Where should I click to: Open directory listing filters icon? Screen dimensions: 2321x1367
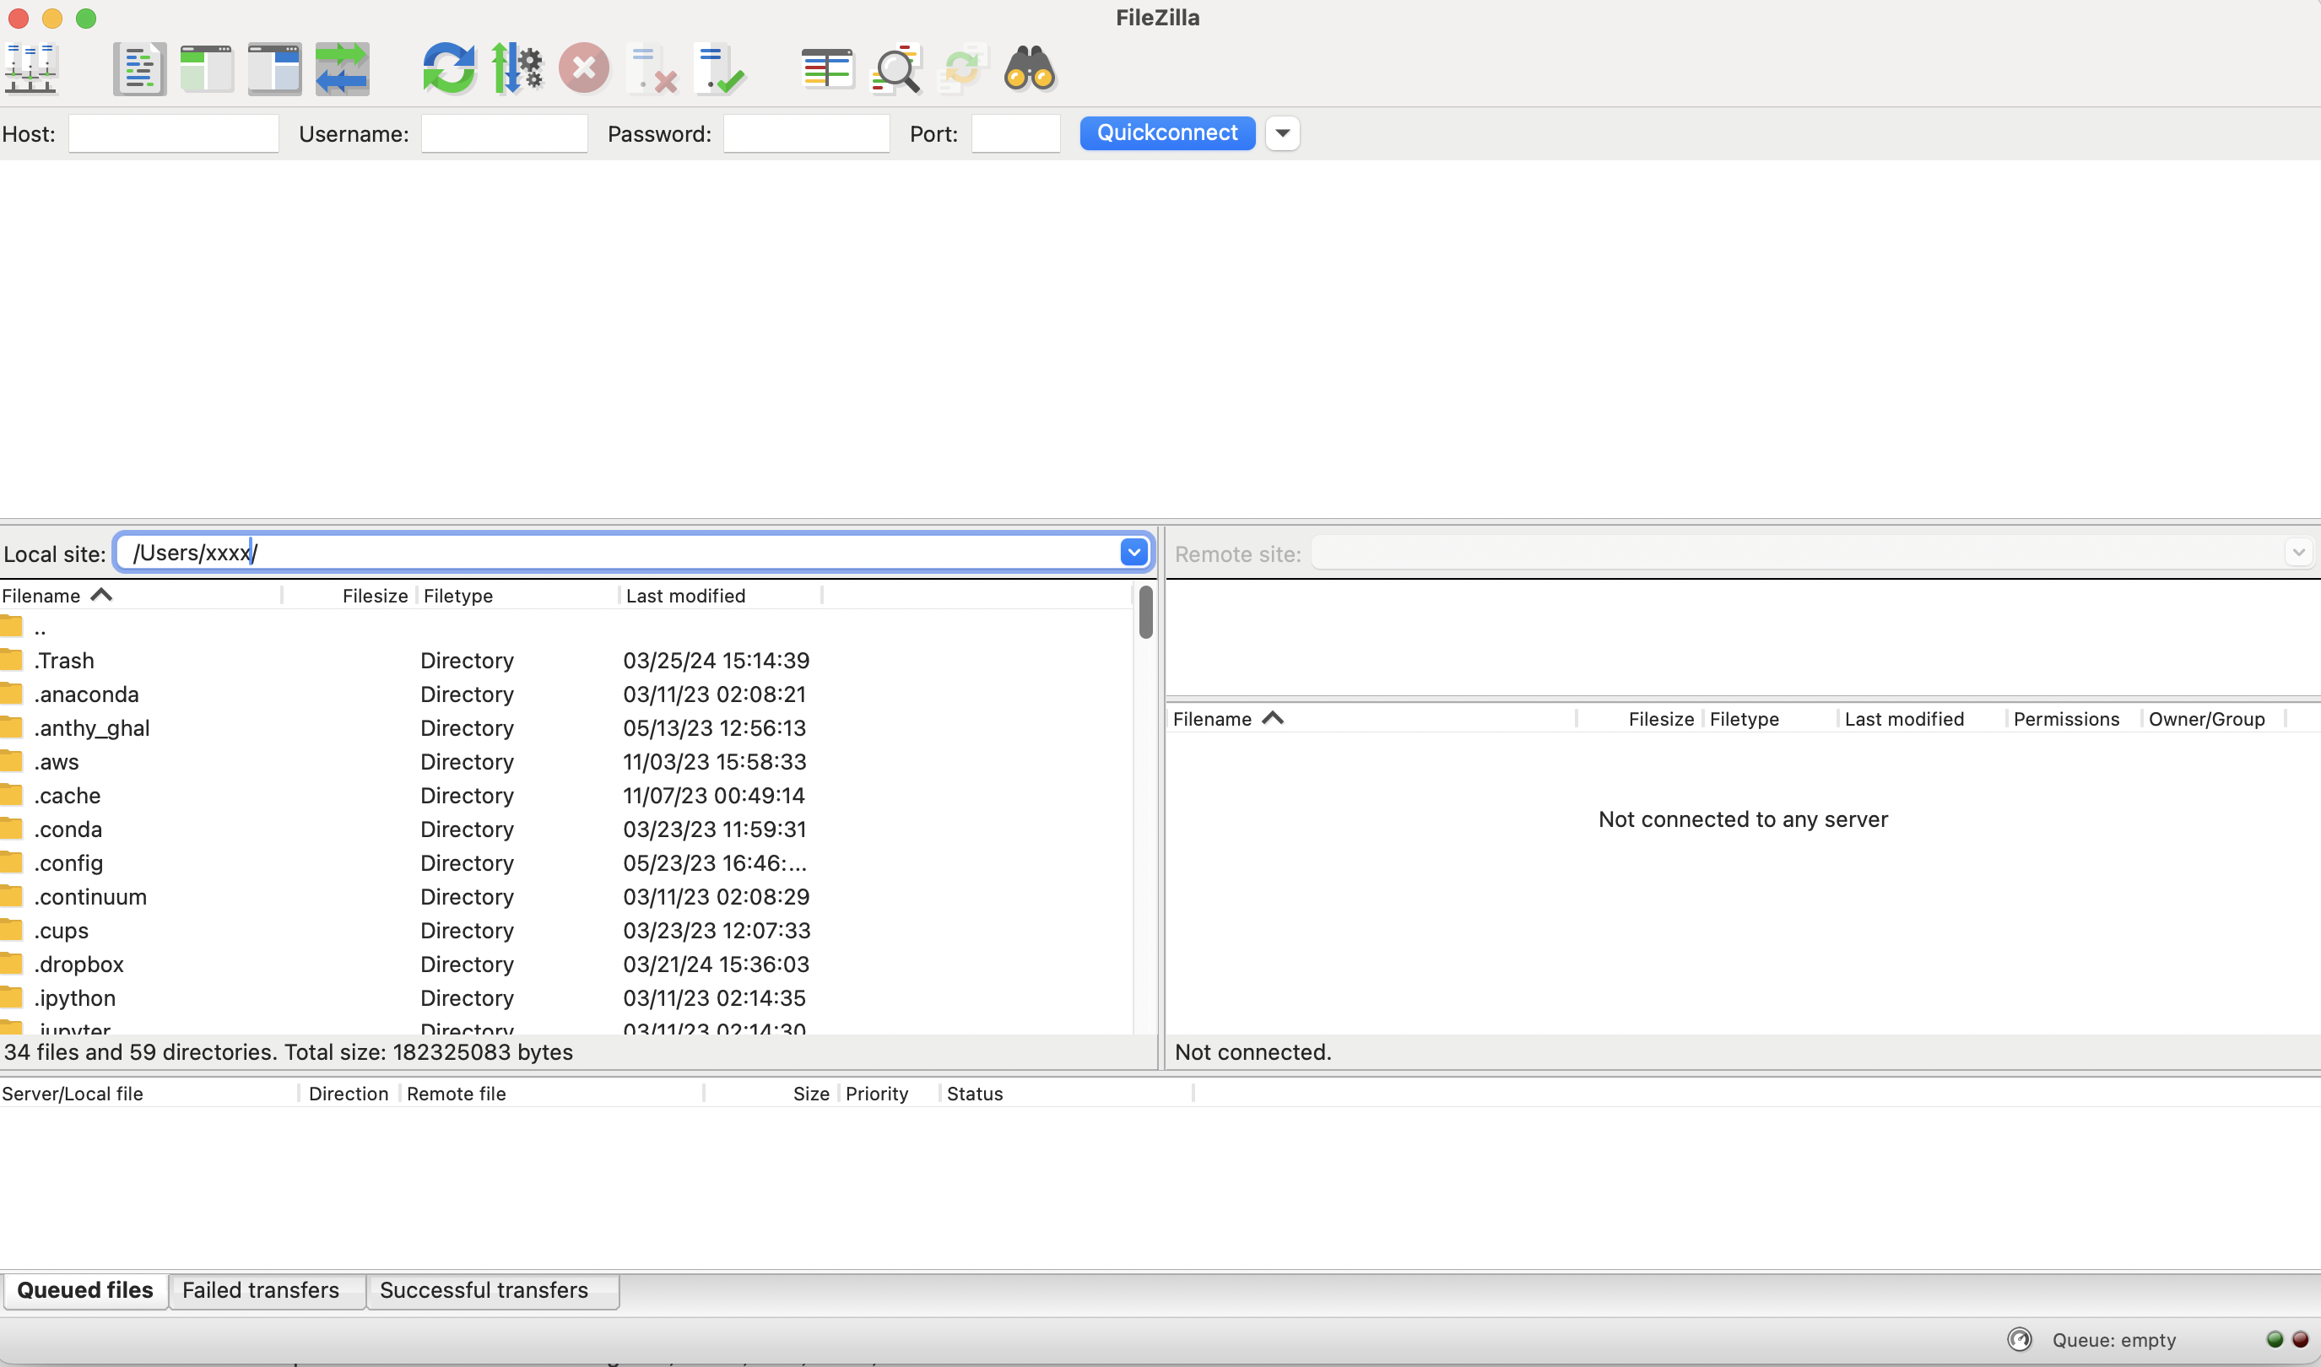click(826, 69)
